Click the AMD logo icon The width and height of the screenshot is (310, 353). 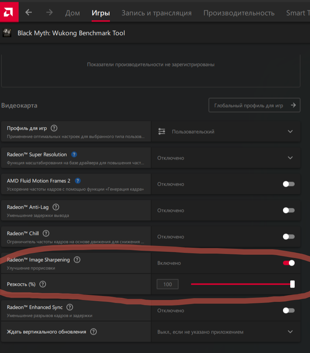click(x=9, y=12)
